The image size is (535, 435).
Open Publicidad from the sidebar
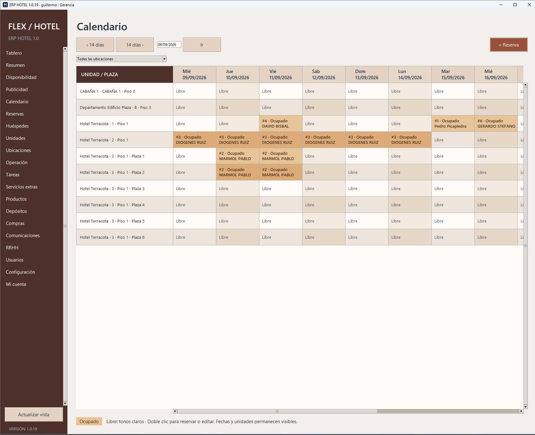pos(17,90)
